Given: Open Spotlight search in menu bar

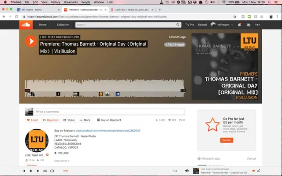Looking at the screenshot, I should point(269,2).
